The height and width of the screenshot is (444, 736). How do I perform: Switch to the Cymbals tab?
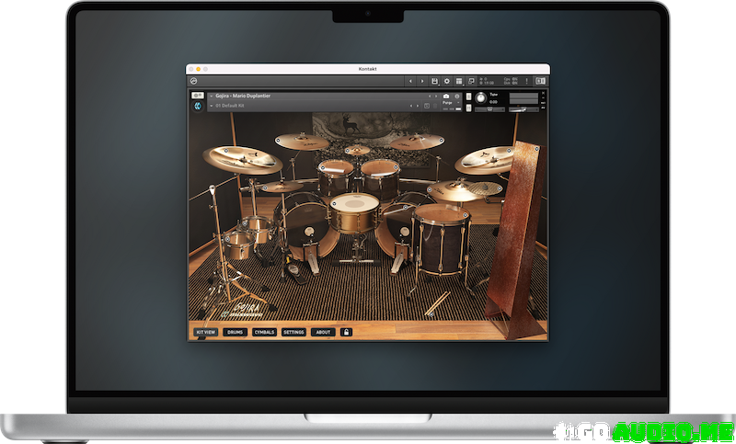point(264,332)
